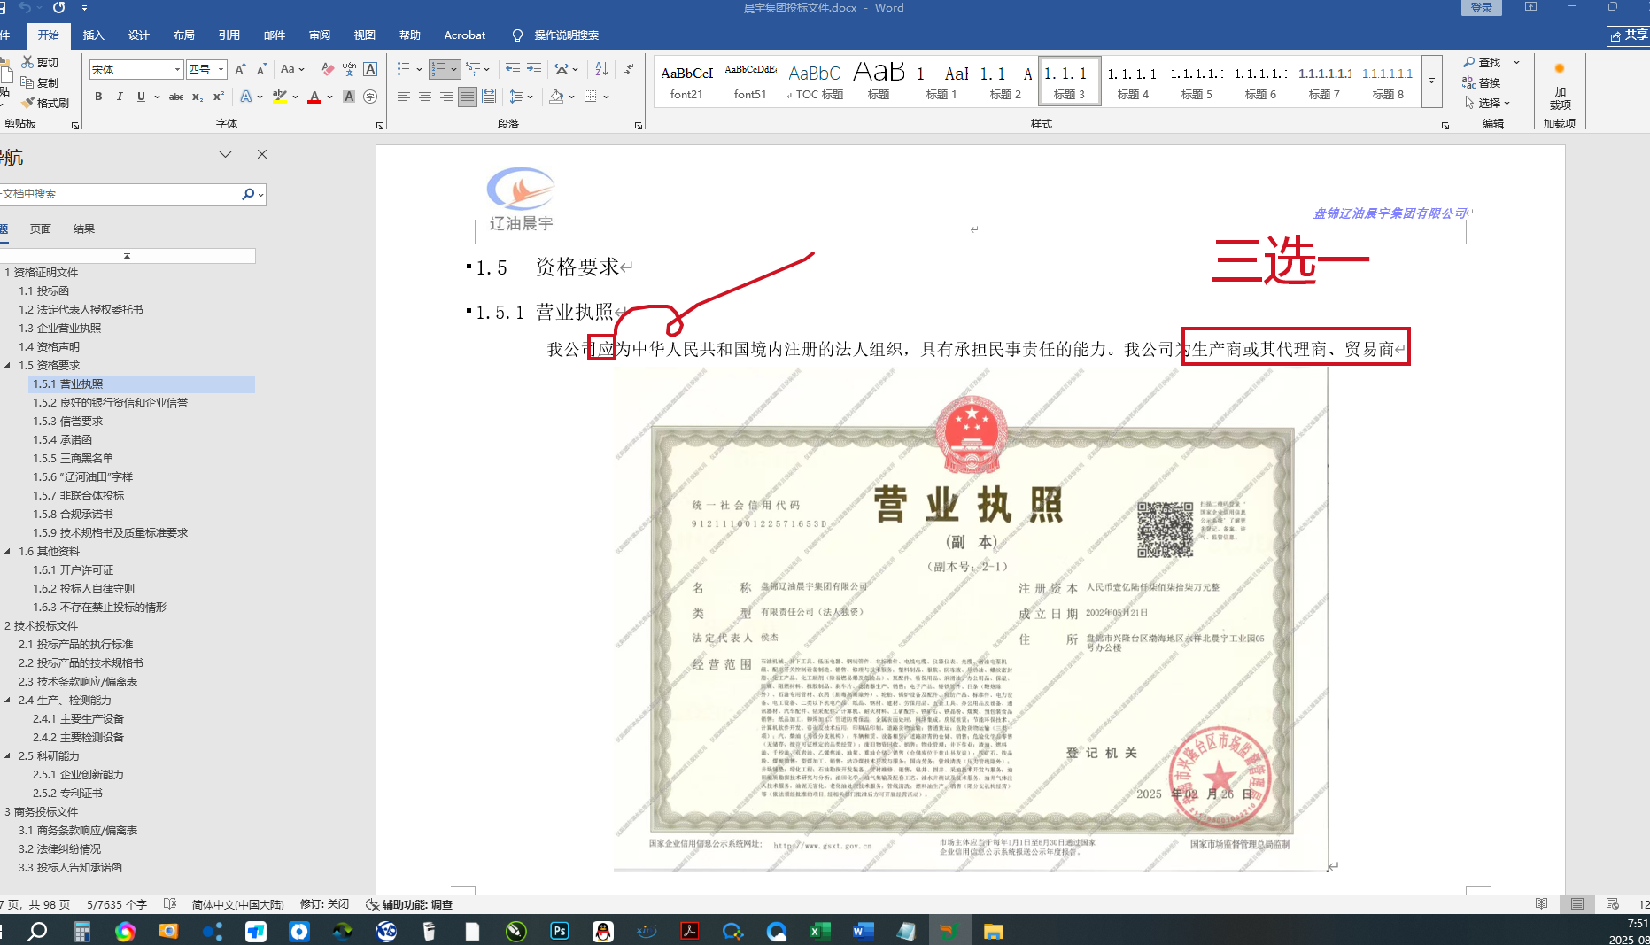Viewport: 1650px width, 945px height.
Task: Shrink font size with the smaller A icon
Action: (261, 69)
